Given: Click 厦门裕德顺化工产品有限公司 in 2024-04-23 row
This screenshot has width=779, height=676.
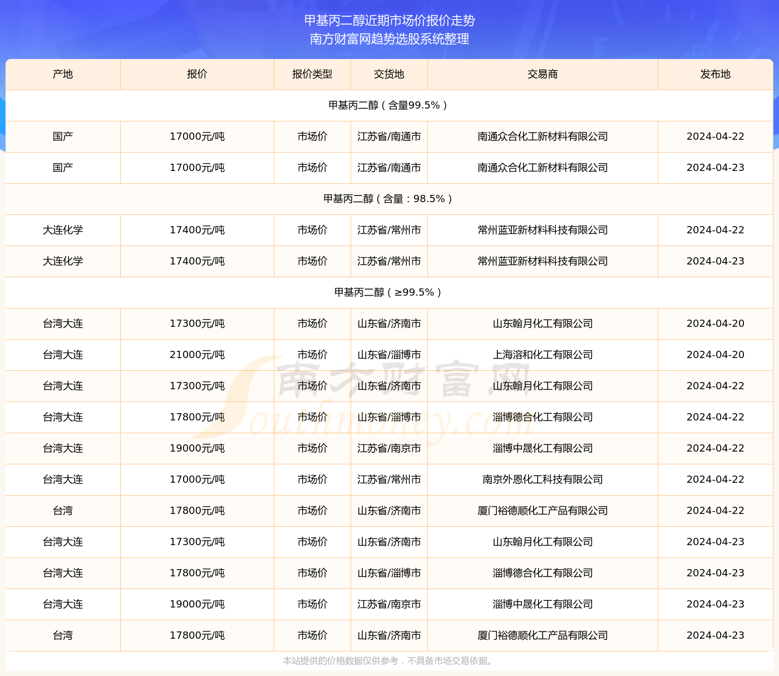Looking at the screenshot, I should 543,635.
